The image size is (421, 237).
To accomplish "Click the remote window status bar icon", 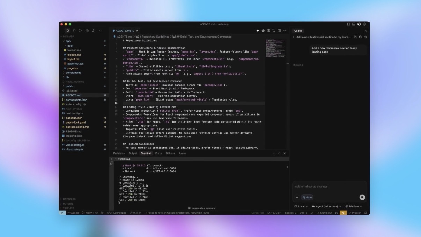I will coord(62,213).
